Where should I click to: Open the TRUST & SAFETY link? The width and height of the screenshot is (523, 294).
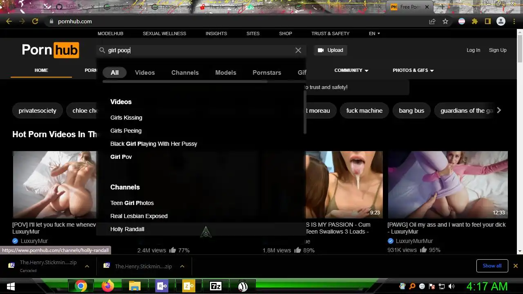pos(330,33)
